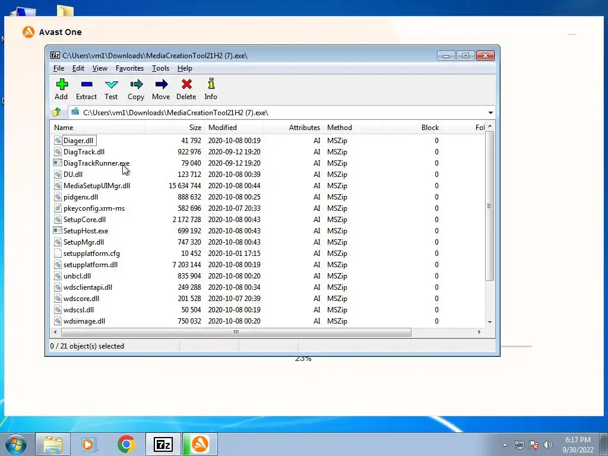Sort by the Method column header

click(353, 128)
